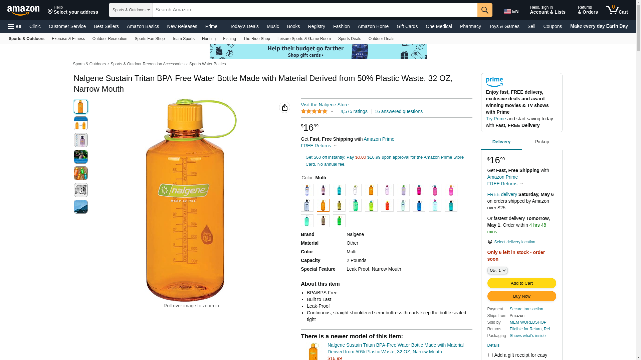The image size is (641, 360).
Task: Open the All hamburger menu
Action: (15, 27)
